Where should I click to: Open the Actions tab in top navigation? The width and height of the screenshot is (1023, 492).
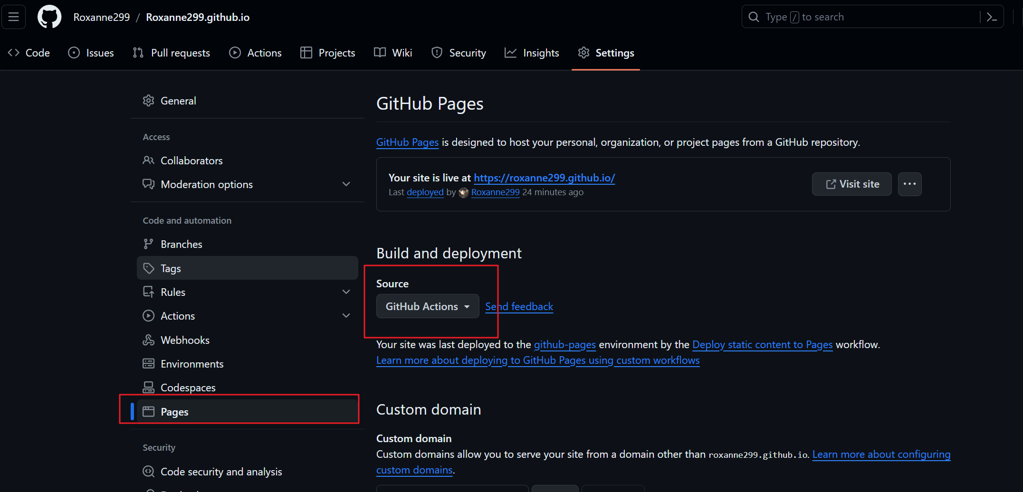tap(256, 53)
